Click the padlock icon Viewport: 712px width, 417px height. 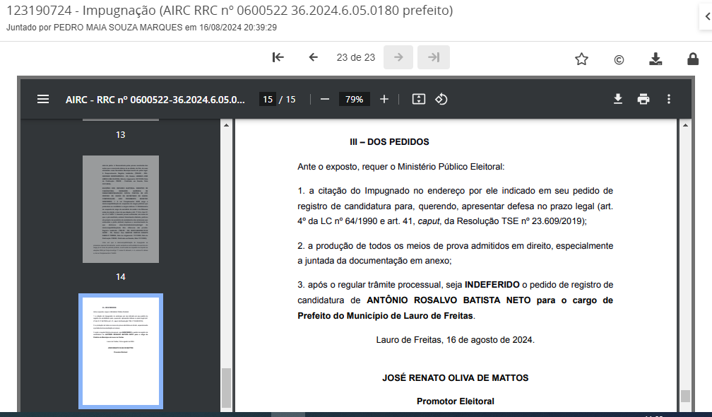click(693, 59)
